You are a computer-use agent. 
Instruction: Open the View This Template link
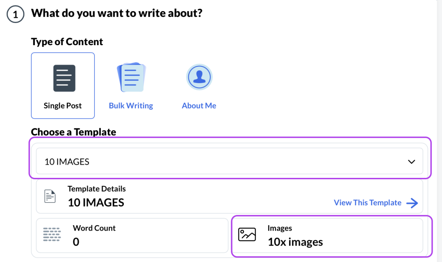(367, 203)
